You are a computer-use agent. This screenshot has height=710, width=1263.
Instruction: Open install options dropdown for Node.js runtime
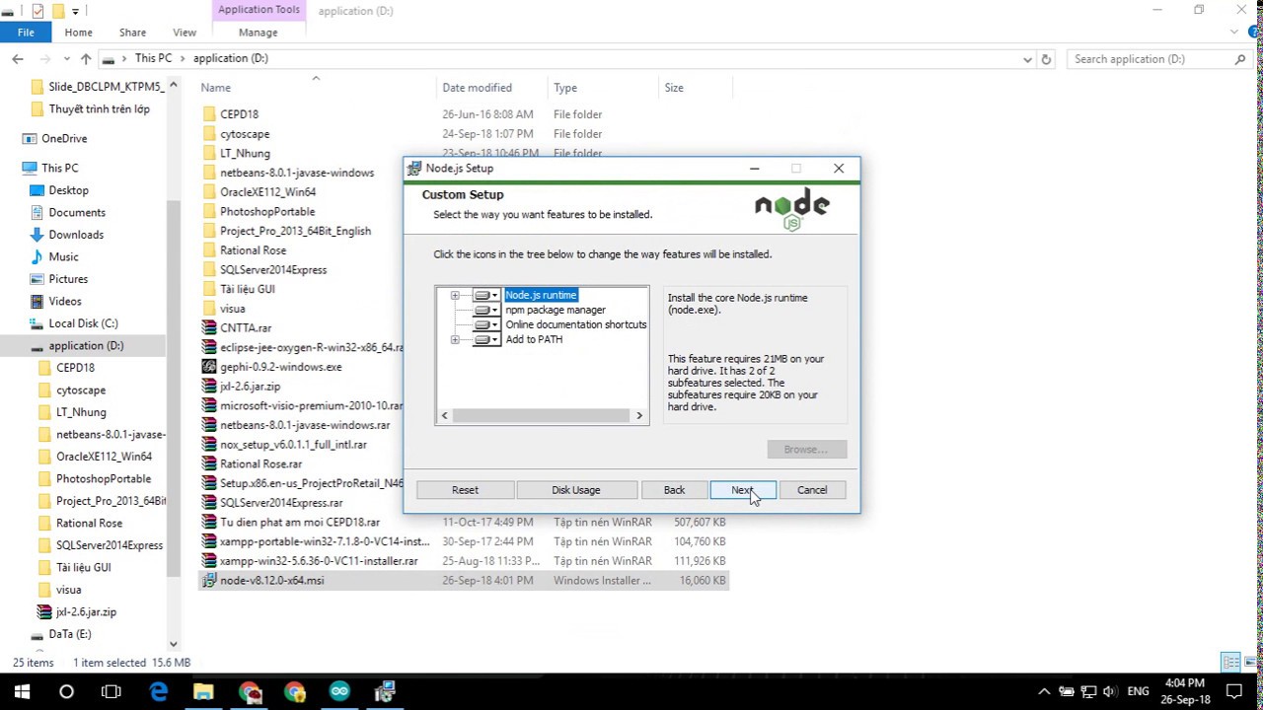click(x=486, y=295)
